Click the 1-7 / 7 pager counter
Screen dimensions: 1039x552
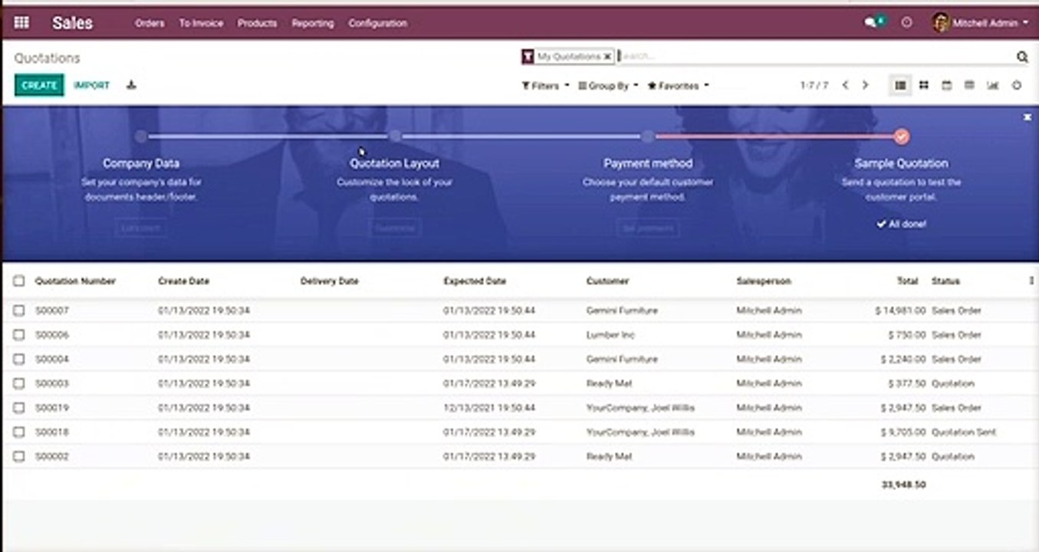[814, 85]
